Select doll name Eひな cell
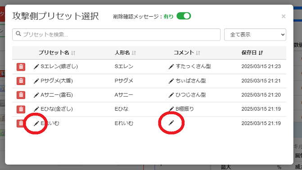 click(x=122, y=109)
